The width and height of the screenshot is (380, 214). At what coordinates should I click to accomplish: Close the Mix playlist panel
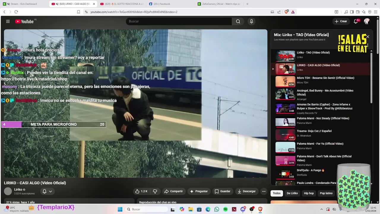pos(368,37)
